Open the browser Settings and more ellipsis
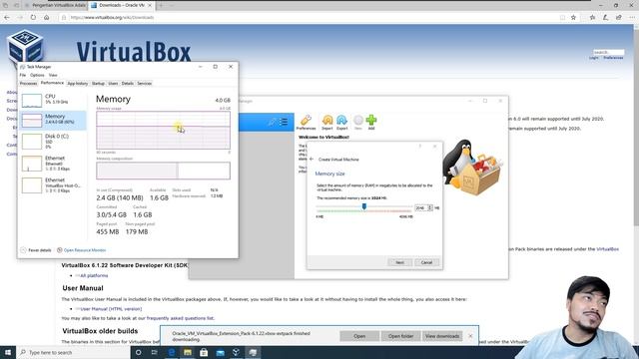Image resolution: width=639 pixels, height=359 pixels. (x=632, y=18)
